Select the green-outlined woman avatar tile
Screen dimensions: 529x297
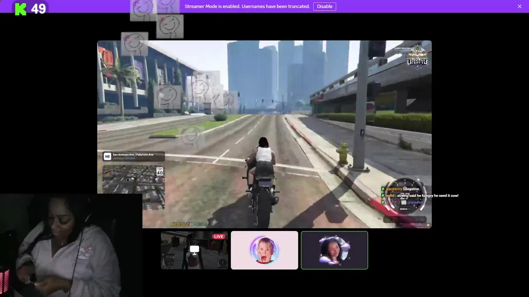tap(334, 250)
